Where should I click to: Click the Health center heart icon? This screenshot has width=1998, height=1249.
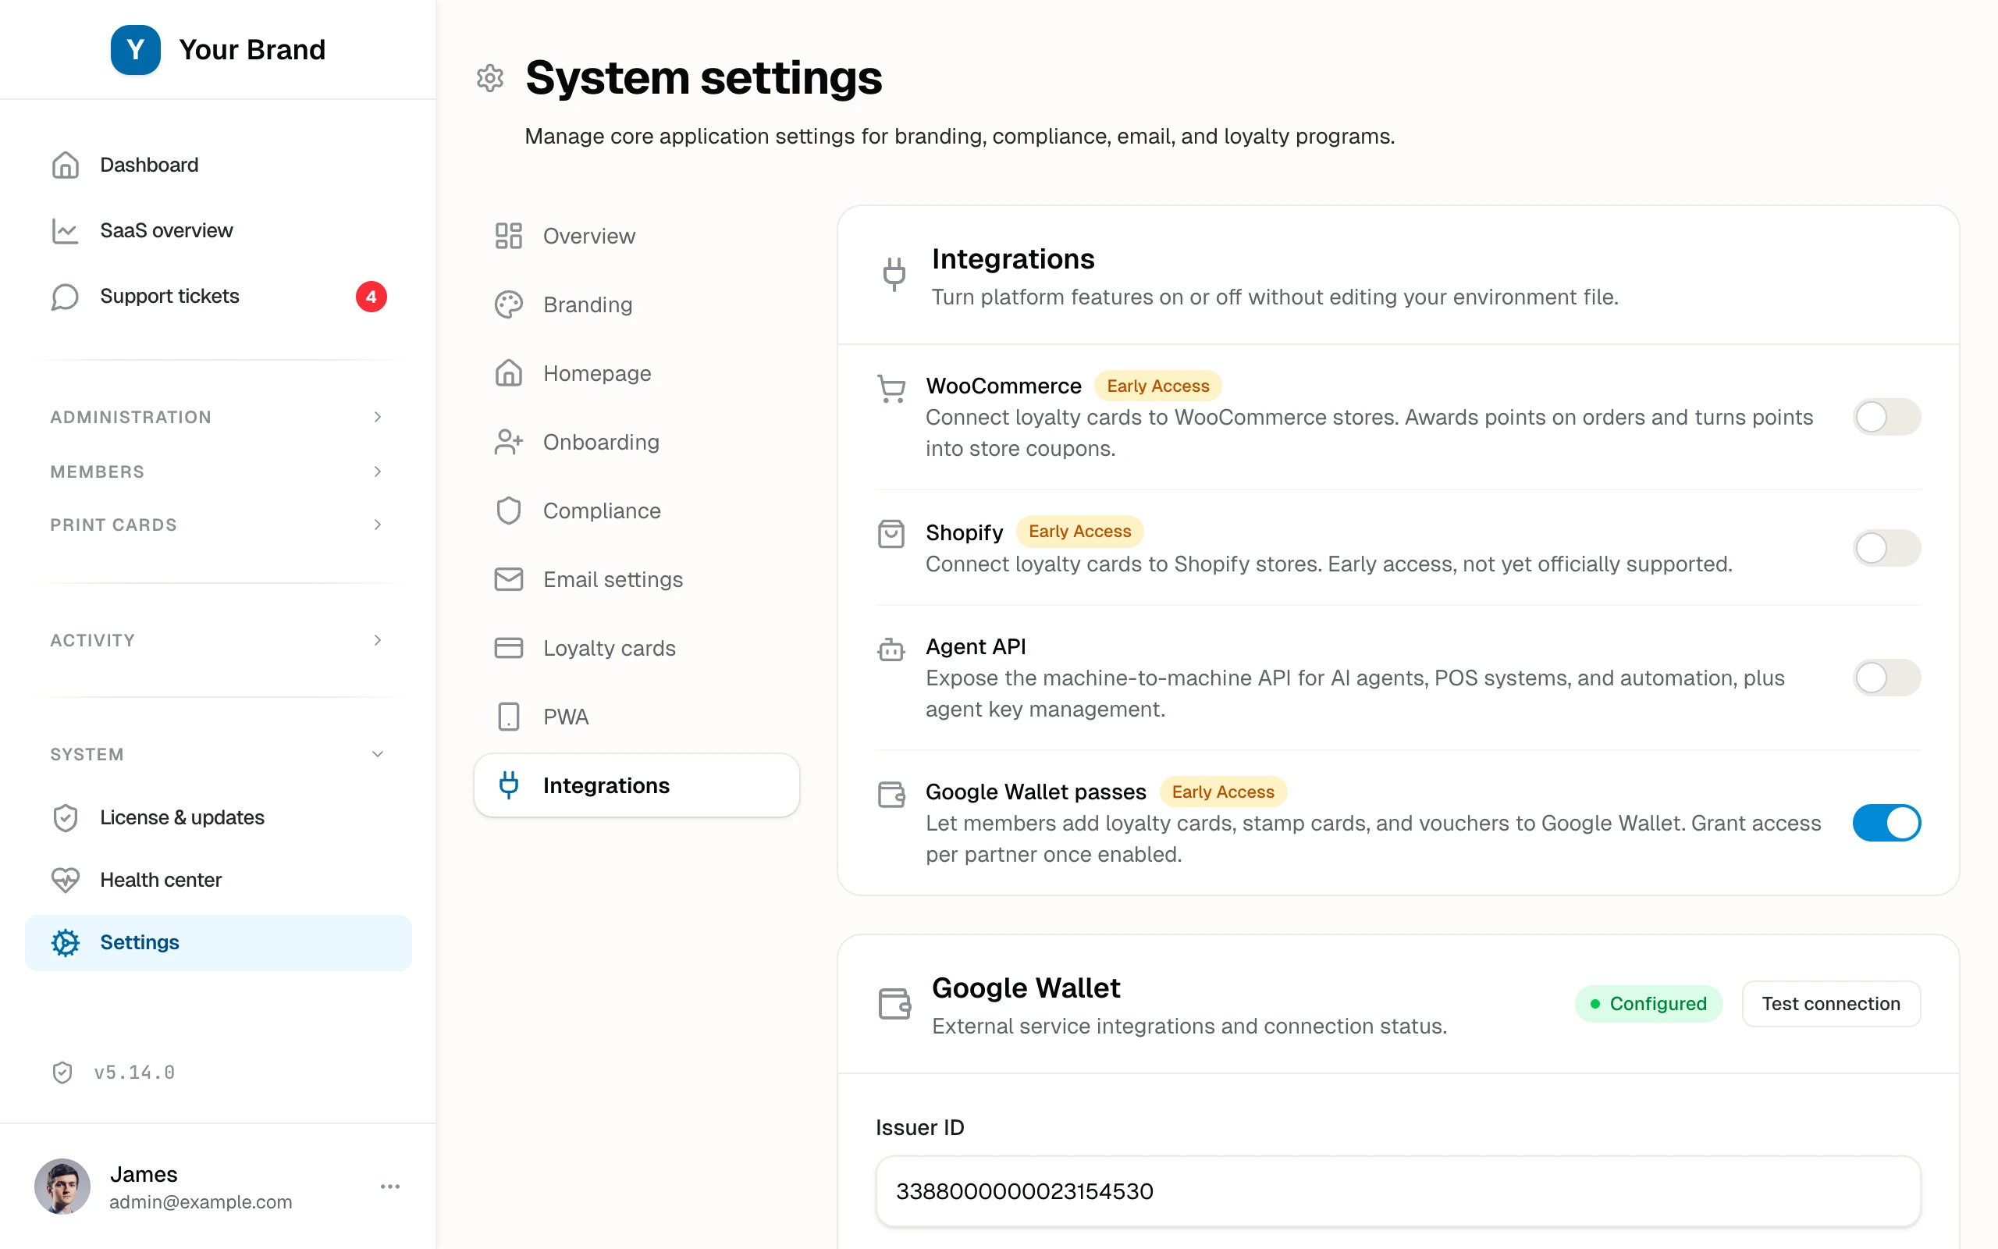[x=66, y=880]
